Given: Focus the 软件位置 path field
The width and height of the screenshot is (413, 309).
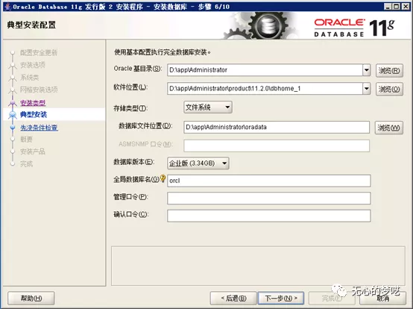Looking at the screenshot, I should coord(265,89).
